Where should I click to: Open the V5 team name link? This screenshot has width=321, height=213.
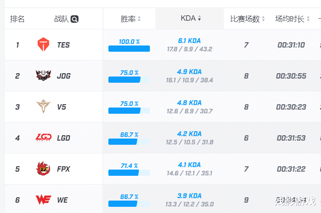[62, 107]
